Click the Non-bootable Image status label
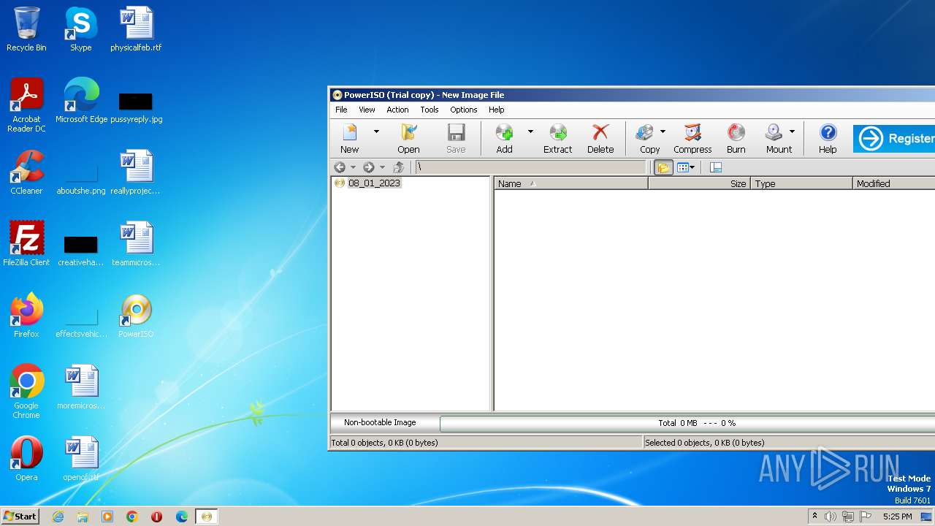Screen dimensions: 935x526 (x=380, y=422)
